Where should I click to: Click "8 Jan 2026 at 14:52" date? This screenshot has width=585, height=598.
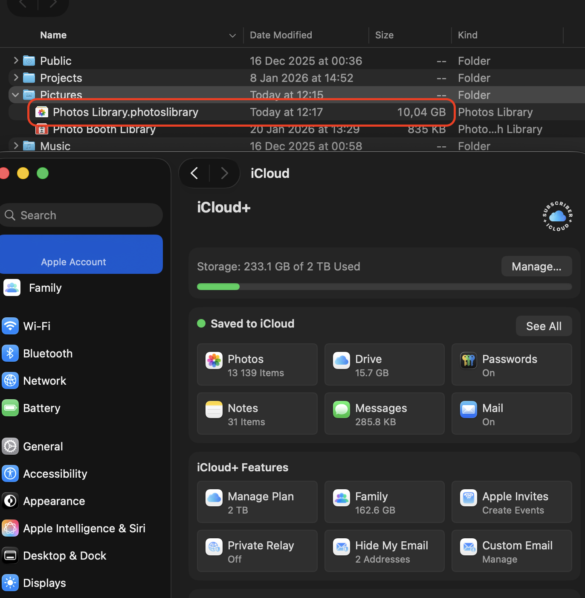(x=301, y=78)
